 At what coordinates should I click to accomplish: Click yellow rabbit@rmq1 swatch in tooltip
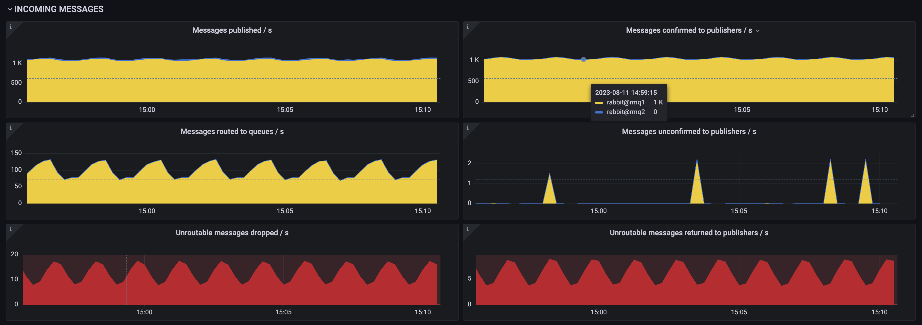point(599,103)
